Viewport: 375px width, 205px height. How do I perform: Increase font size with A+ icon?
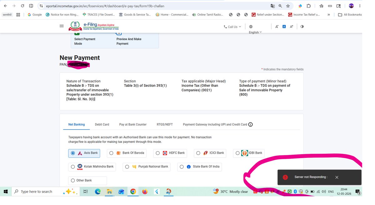pyautogui.click(x=291, y=27)
